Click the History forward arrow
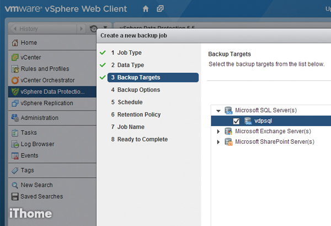Image resolution: width=331 pixels, height=226 pixels. point(82,29)
